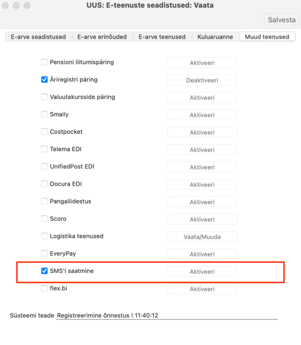Screen dimensions: 301x345
Task: Check the Costpocket option
Action: (44, 132)
